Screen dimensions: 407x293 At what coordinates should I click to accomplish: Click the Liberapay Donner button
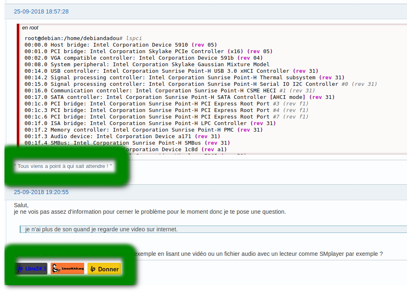tap(104, 269)
